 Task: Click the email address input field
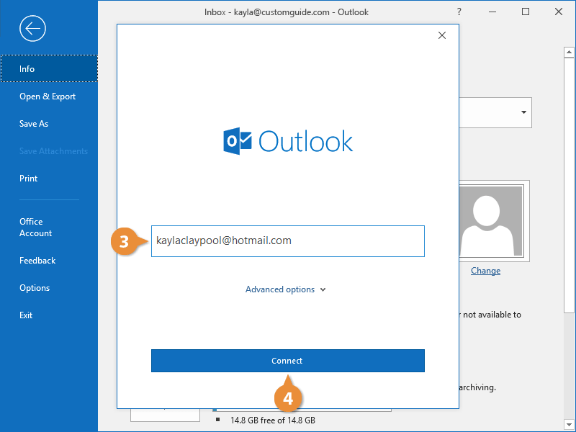coord(287,241)
